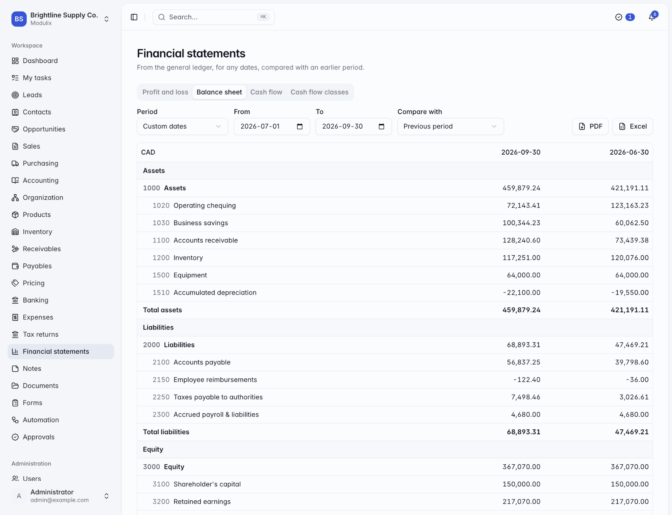672x515 pixels.
Task: Export the statement as PDF
Action: click(x=590, y=126)
